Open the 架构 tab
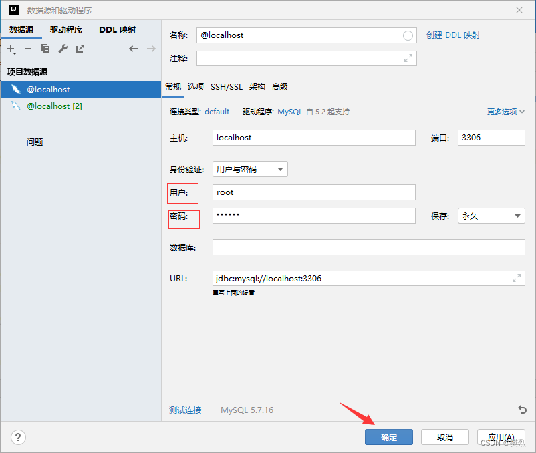The image size is (536, 453). [257, 87]
